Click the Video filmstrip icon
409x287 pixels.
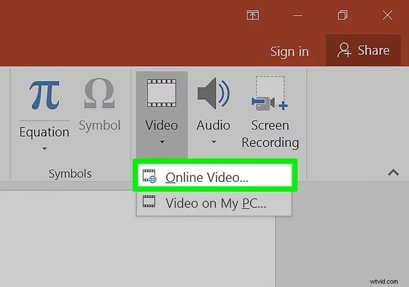162,93
